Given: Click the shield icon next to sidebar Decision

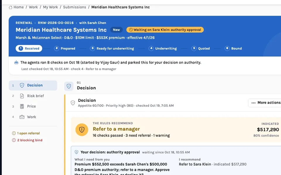Looking at the screenshot, I should click(22, 85).
